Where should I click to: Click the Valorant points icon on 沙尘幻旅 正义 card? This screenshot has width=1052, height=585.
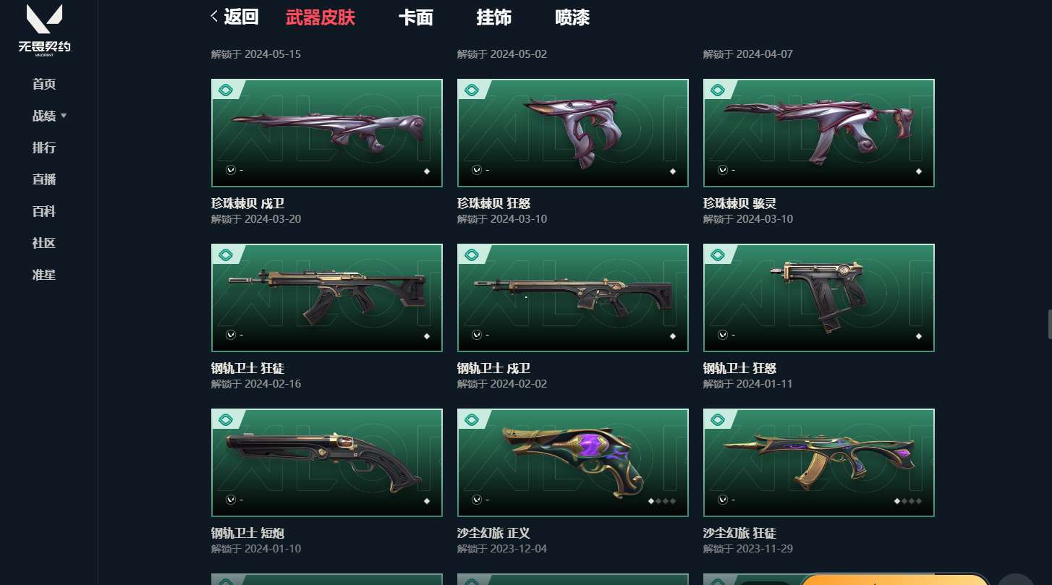coord(477,500)
